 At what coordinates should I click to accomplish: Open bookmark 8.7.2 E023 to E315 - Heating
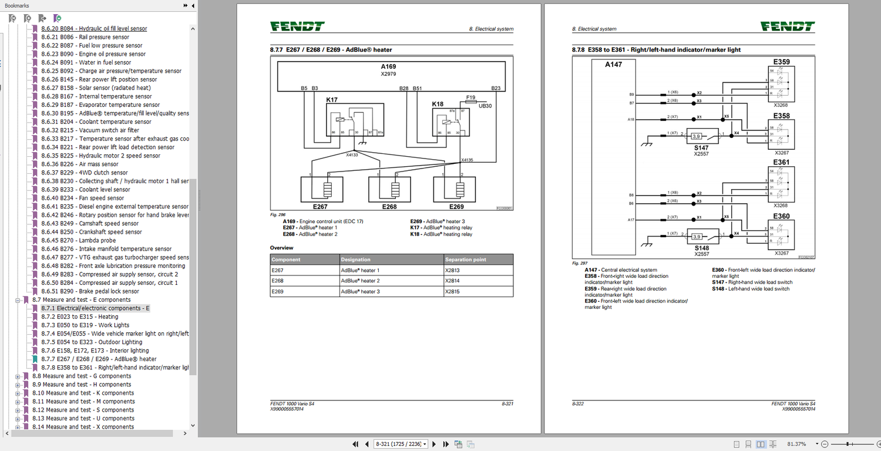[x=80, y=317]
